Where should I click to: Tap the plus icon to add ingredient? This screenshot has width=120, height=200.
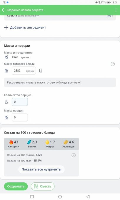coord(6,27)
